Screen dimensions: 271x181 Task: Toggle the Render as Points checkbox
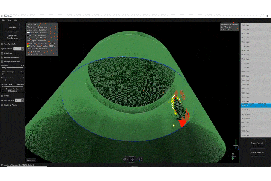pyautogui.click(x=2, y=104)
